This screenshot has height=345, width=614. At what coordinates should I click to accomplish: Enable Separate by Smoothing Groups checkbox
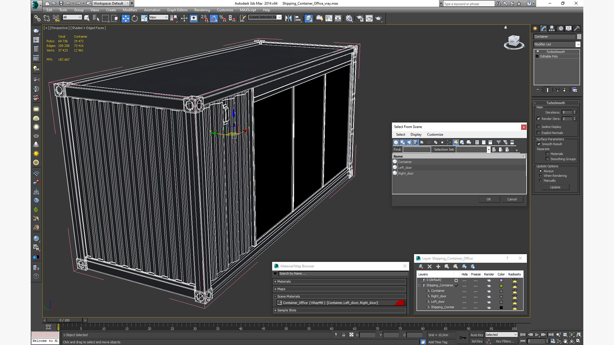[547, 159]
